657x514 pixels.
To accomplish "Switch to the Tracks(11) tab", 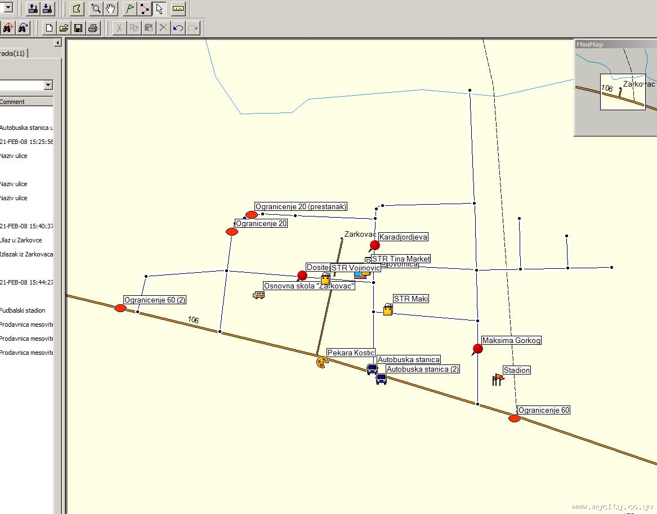I will point(12,53).
